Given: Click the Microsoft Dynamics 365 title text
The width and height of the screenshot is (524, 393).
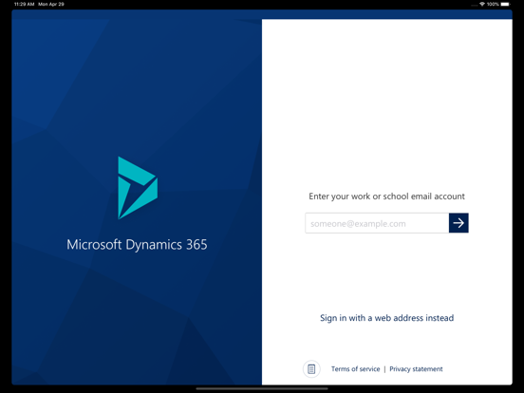Looking at the screenshot, I should pyautogui.click(x=137, y=245).
